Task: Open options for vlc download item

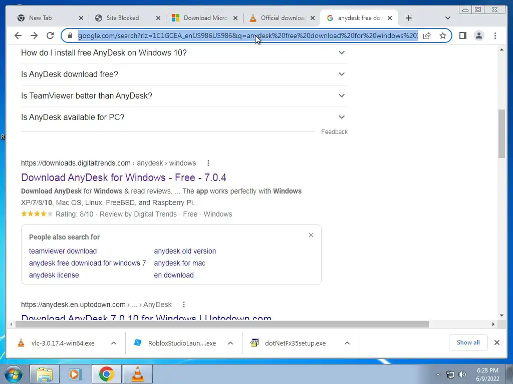Action: 114,343
